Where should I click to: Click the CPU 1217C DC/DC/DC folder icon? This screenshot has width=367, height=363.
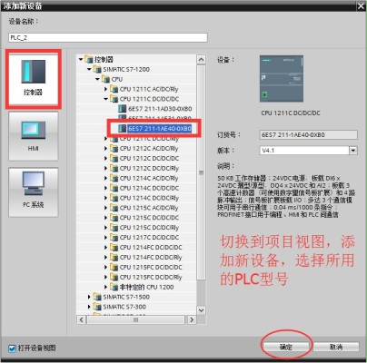(114, 238)
